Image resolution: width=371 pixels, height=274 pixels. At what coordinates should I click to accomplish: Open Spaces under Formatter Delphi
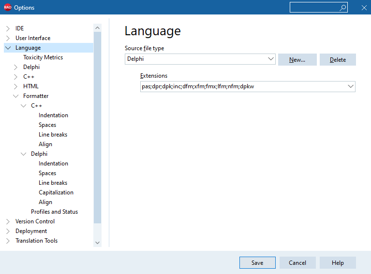tap(47, 174)
